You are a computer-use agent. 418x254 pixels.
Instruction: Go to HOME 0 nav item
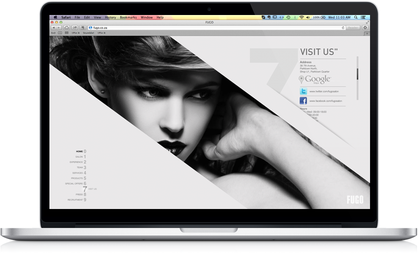(x=81, y=151)
